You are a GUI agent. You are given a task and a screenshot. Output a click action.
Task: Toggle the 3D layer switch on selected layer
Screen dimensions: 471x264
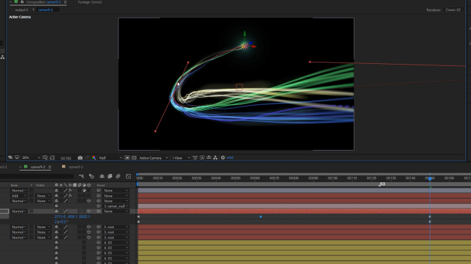(x=89, y=211)
